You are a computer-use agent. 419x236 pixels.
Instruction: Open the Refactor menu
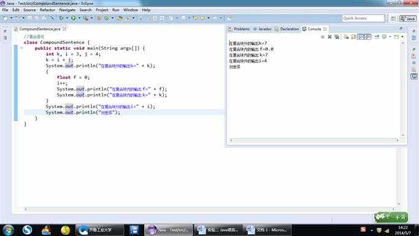pyautogui.click(x=47, y=10)
